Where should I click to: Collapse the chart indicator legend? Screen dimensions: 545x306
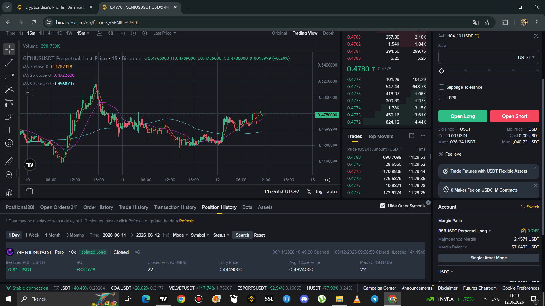point(28,93)
